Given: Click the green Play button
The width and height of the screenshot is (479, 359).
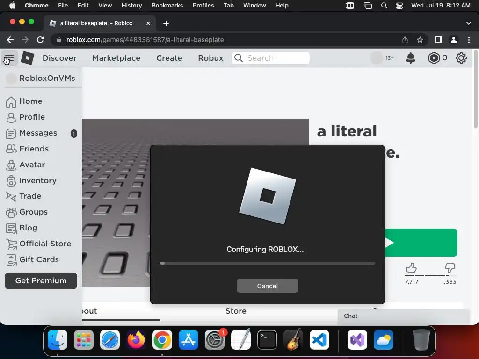Looking at the screenshot, I should click(421, 243).
